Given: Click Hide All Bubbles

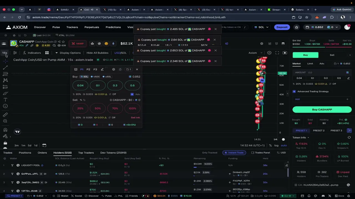Looking at the screenshot, I should click(97, 53).
